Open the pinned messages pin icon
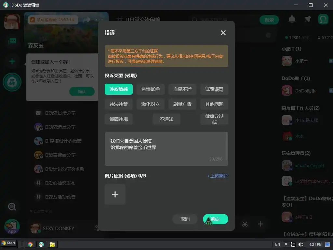This screenshot has width=333, height=250. (308, 19)
